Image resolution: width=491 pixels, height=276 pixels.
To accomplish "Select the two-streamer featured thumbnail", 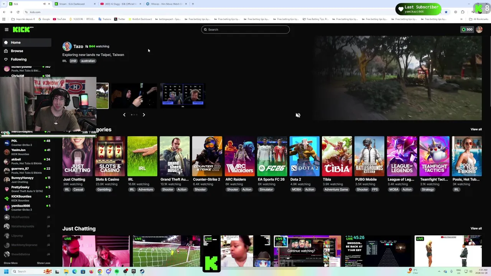I will [x=183, y=95].
